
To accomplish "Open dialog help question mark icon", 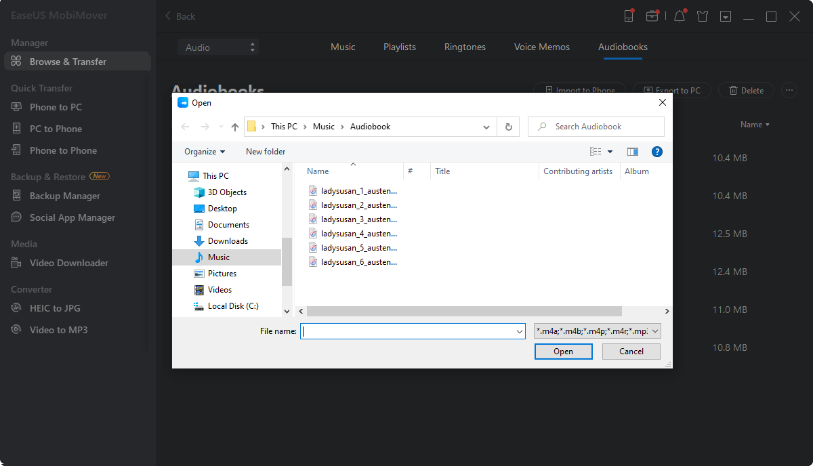I will coord(656,152).
